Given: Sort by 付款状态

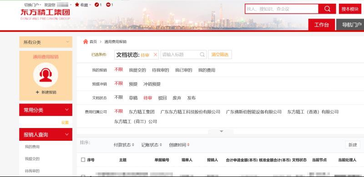Looking at the screenshot, I should [124, 145].
